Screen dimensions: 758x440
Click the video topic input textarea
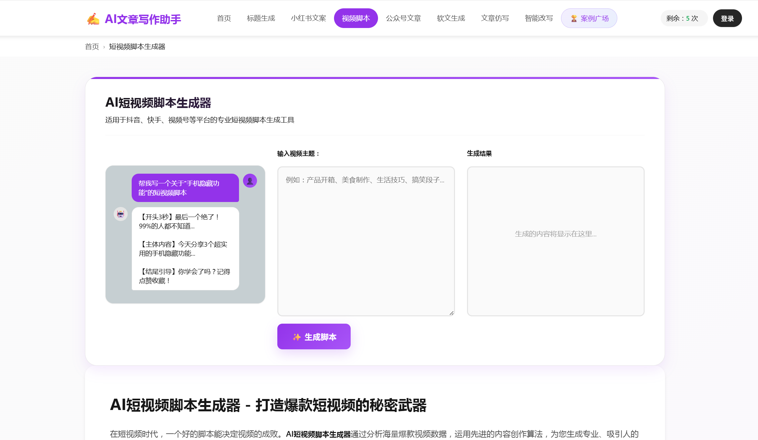366,240
